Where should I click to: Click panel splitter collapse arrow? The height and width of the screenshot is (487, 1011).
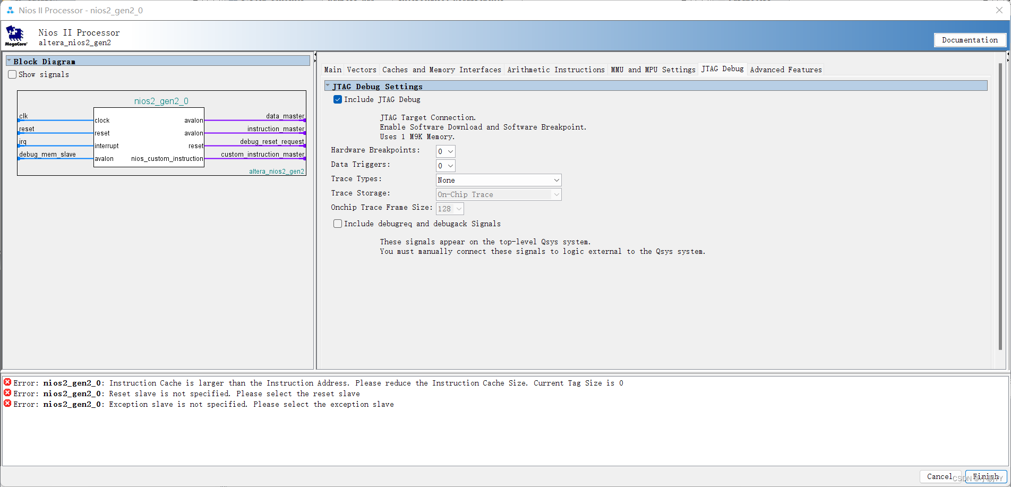(315, 54)
